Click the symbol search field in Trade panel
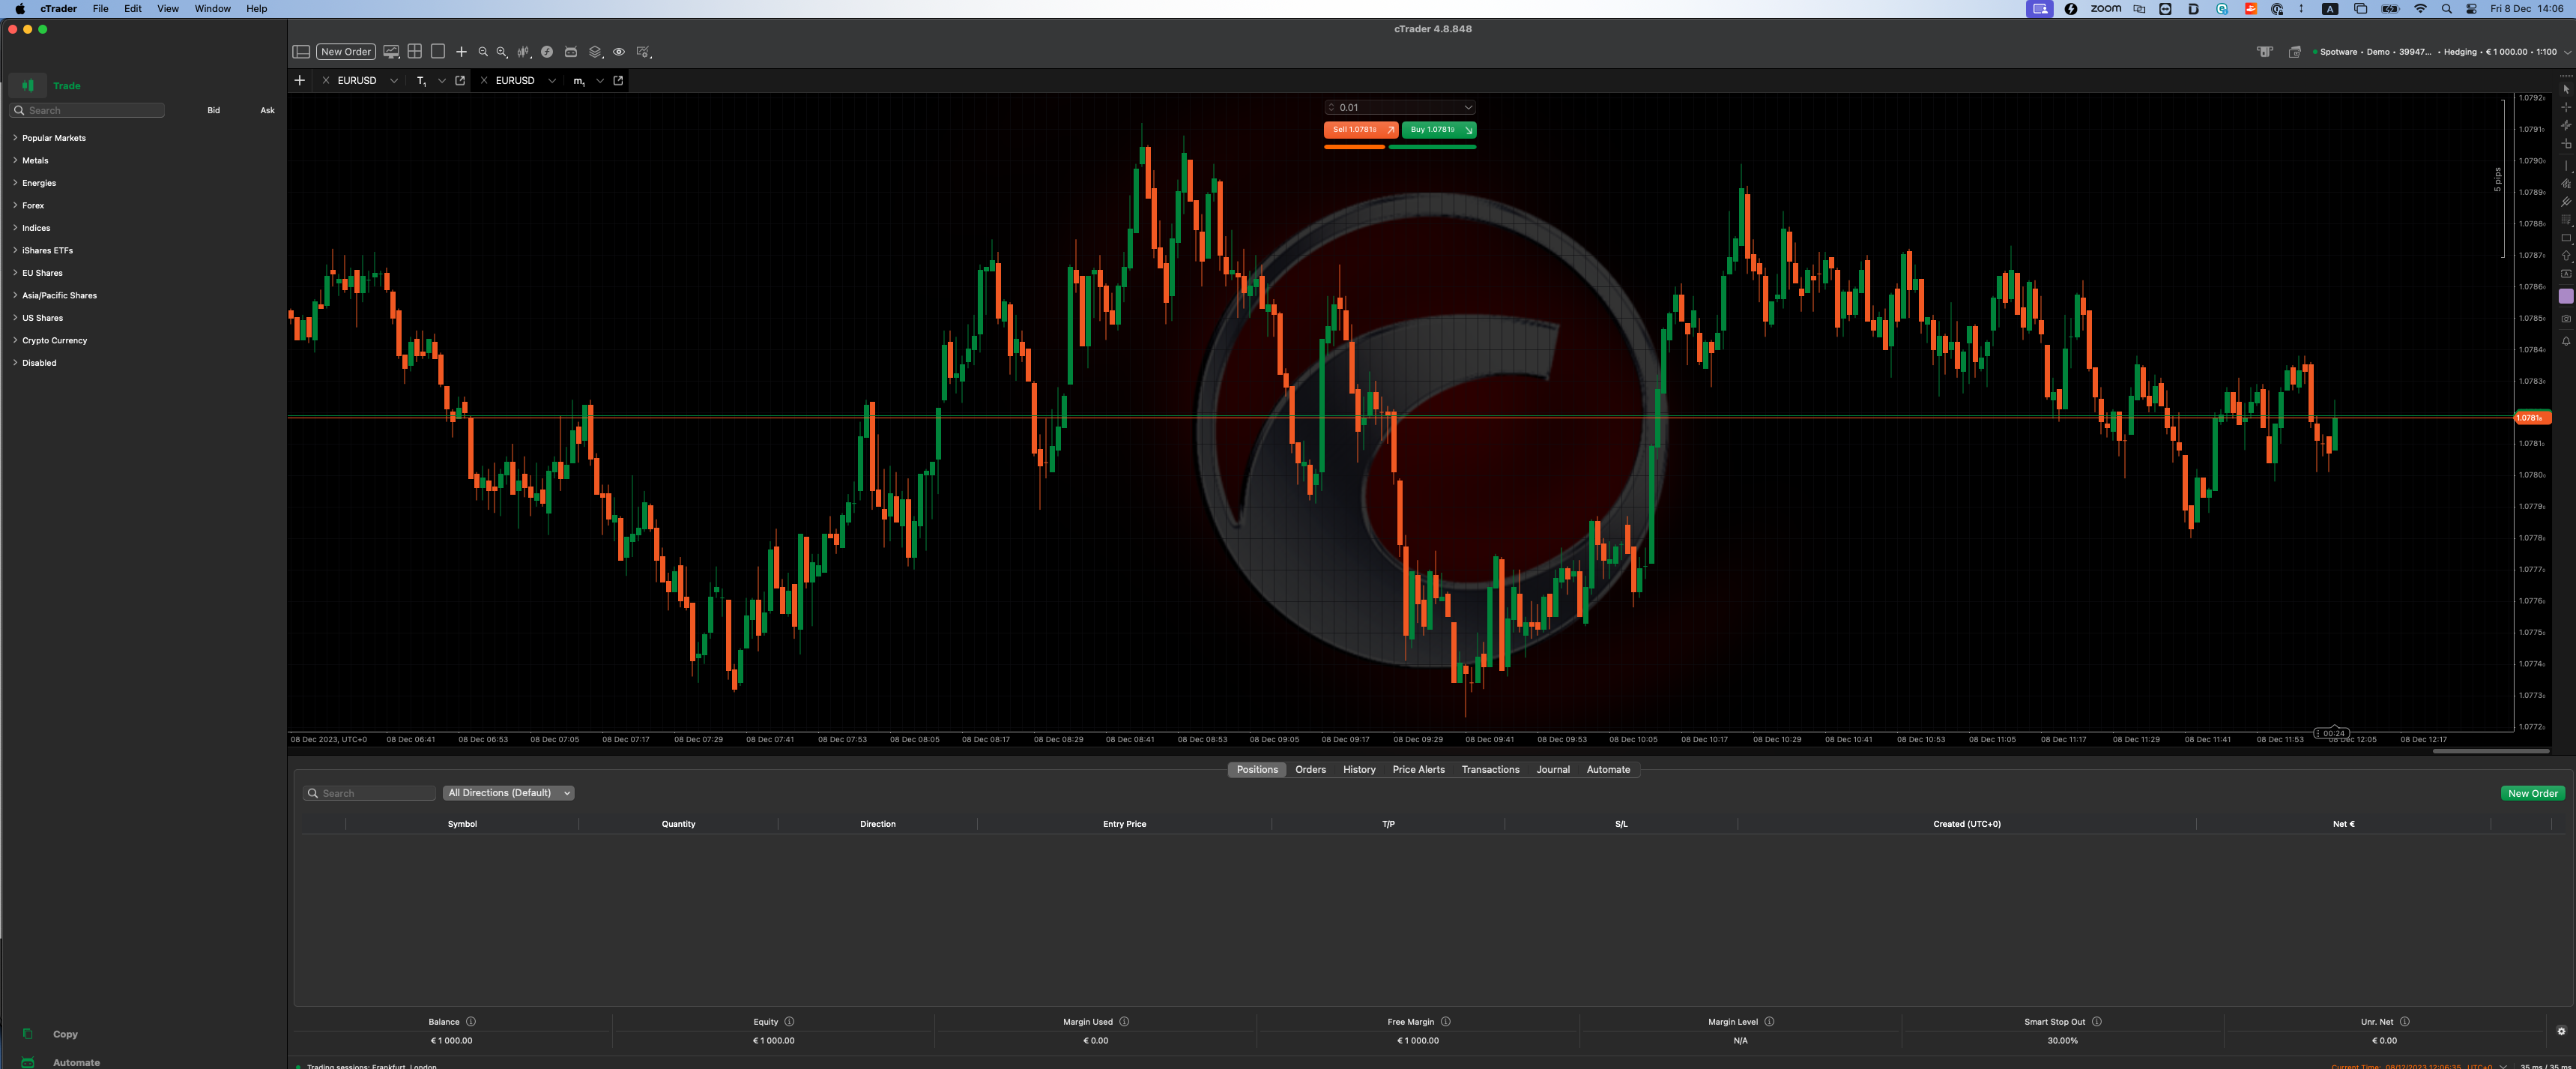 point(87,111)
